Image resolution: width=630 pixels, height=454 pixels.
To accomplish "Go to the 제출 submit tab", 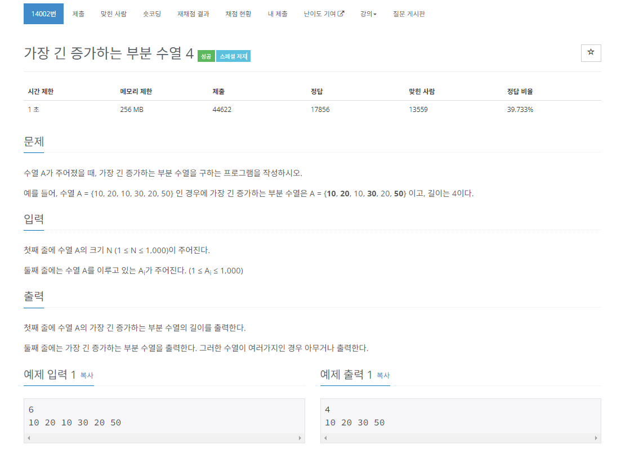I will click(x=78, y=14).
